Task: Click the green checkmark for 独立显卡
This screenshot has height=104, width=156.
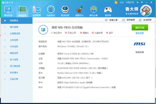Action: point(52,33)
